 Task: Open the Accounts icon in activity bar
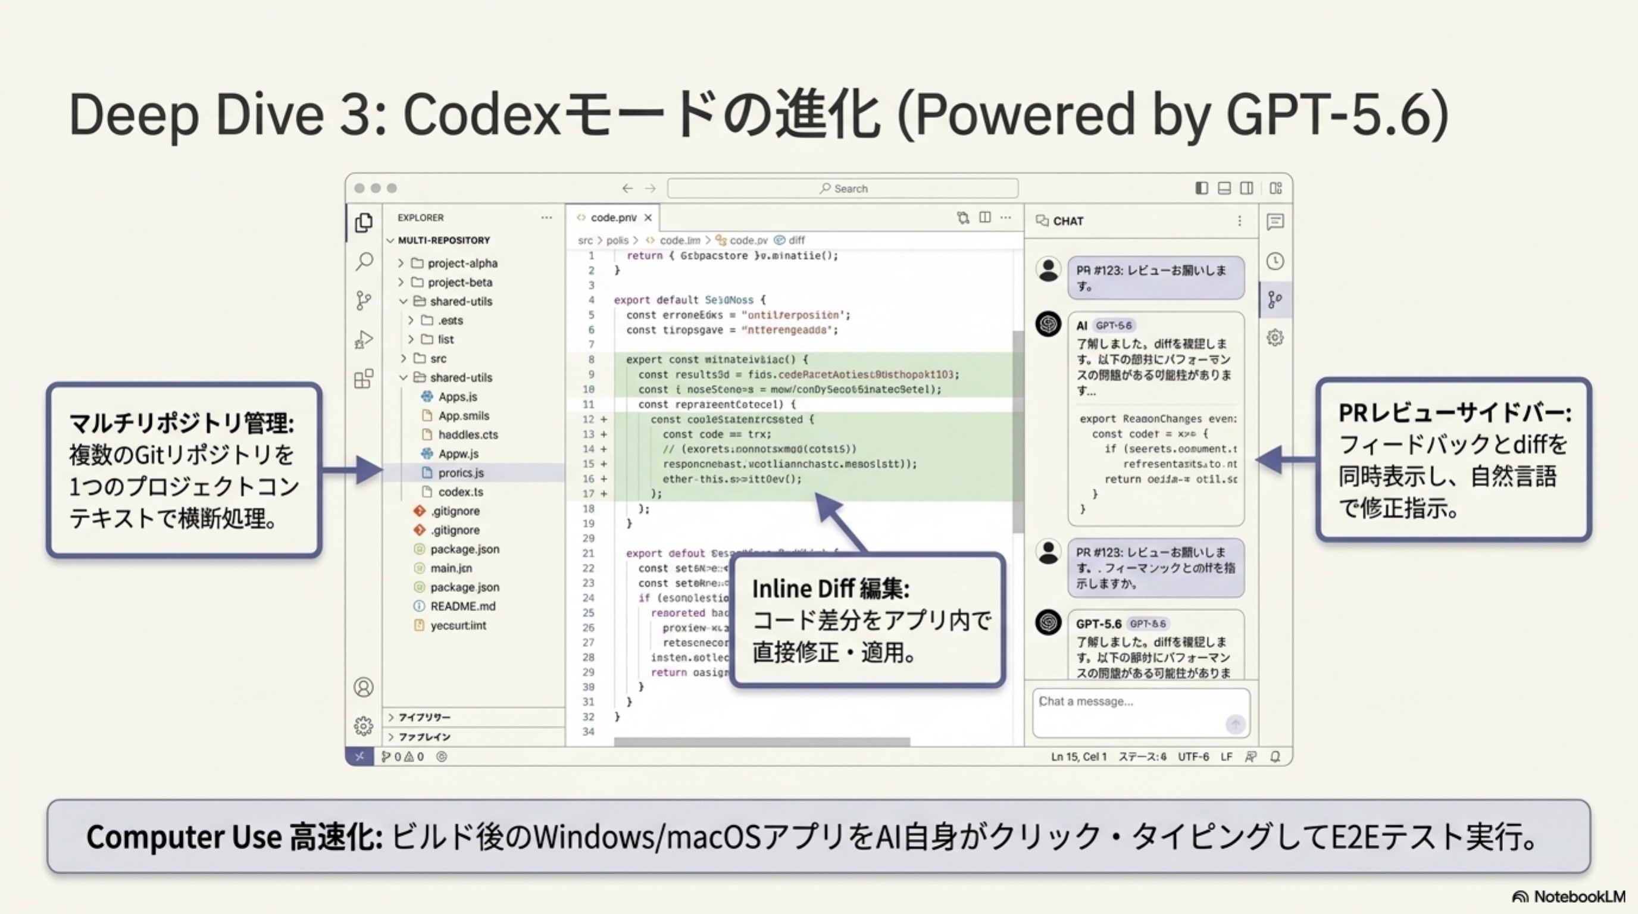coord(364,687)
